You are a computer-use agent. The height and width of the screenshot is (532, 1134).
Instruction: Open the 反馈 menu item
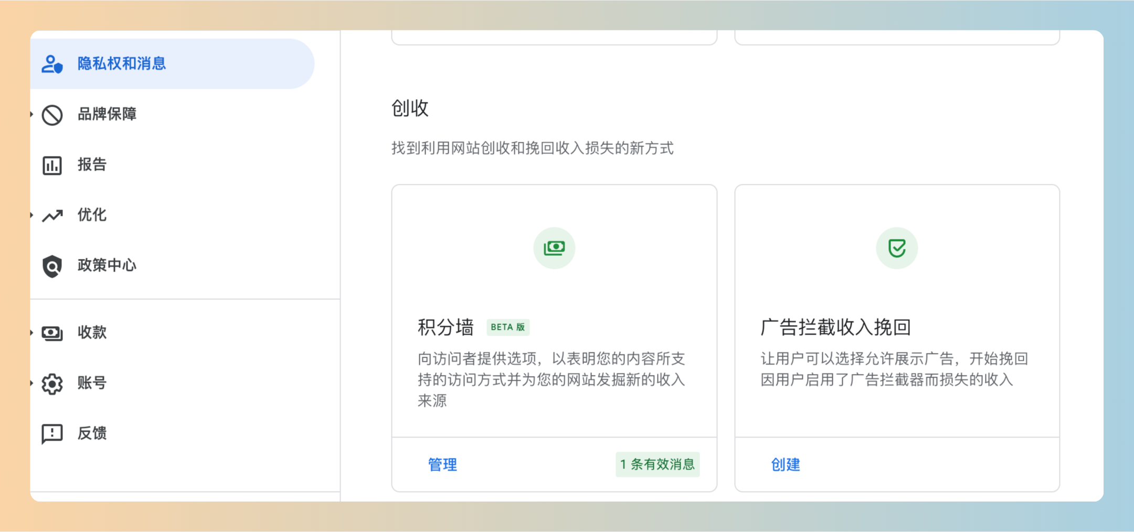[92, 433]
